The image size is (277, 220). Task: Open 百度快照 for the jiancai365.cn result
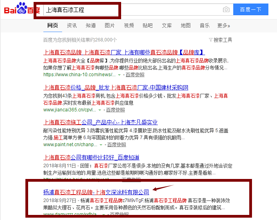click(115, 110)
